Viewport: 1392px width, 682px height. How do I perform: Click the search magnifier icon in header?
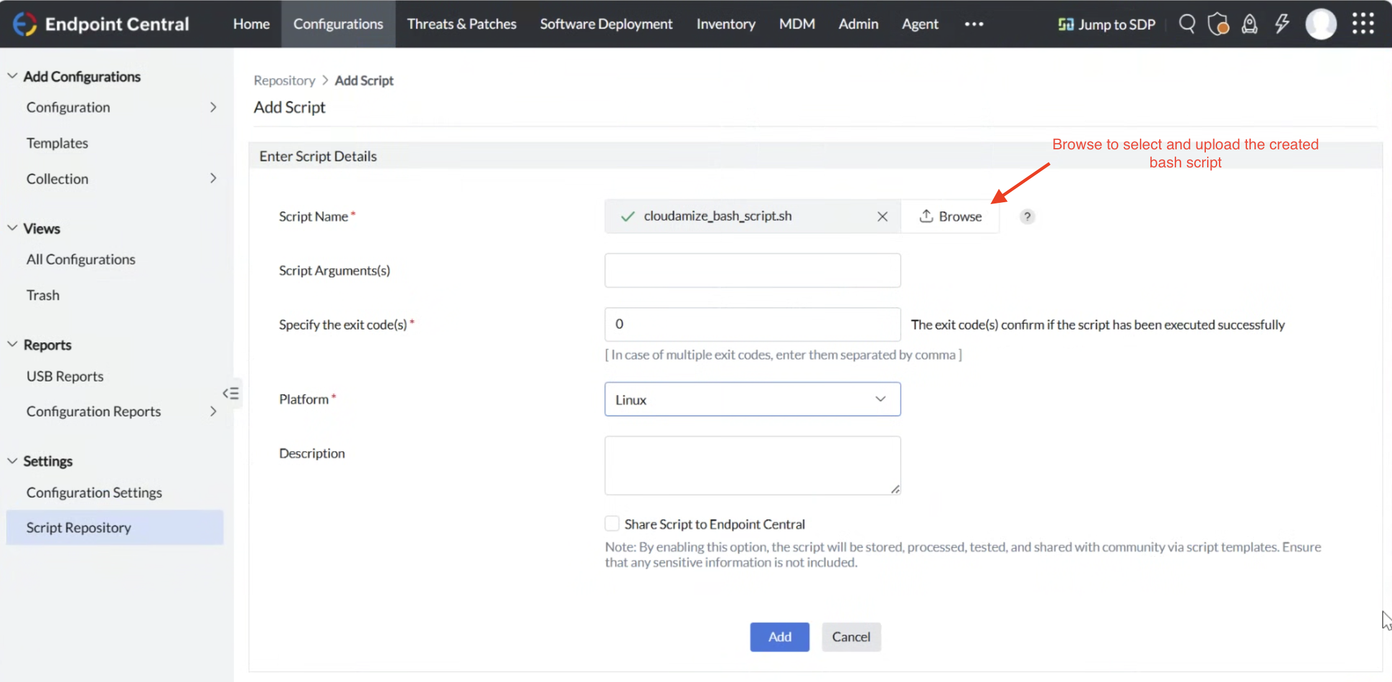[x=1187, y=24]
